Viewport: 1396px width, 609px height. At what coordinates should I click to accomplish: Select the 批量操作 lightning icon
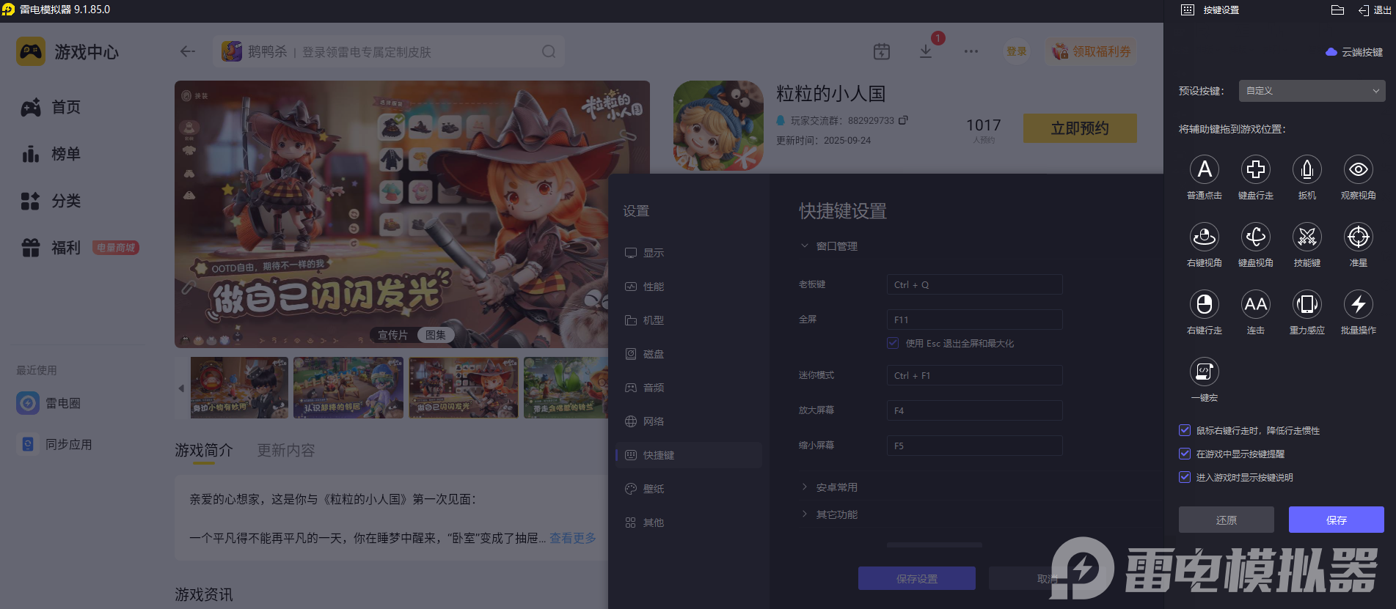1358,304
